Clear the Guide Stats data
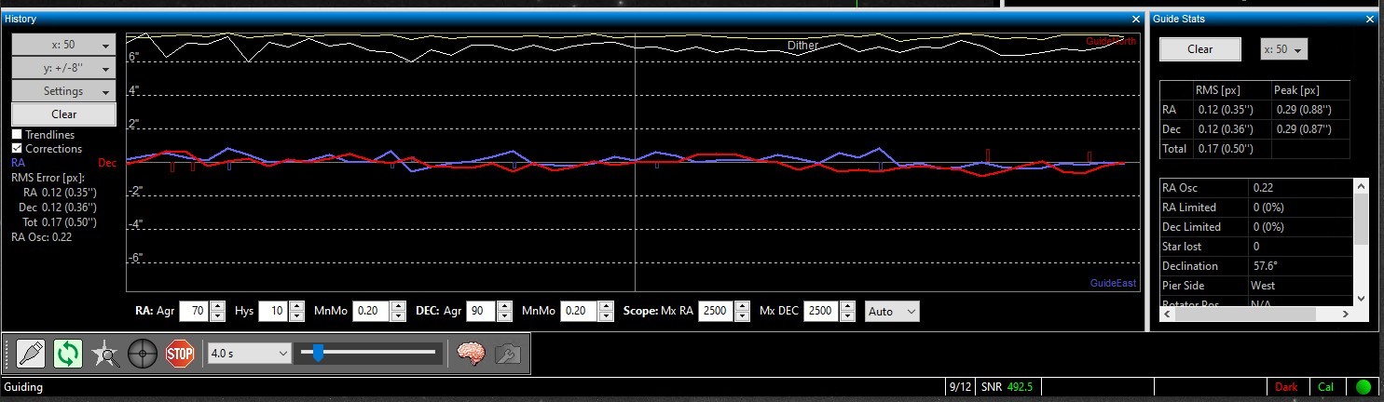The height and width of the screenshot is (402, 1384). tap(1199, 49)
